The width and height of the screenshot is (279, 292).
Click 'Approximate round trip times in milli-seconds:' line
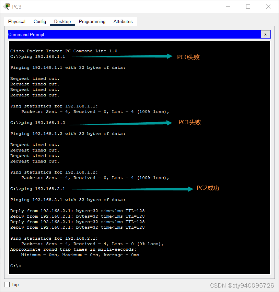point(73,249)
